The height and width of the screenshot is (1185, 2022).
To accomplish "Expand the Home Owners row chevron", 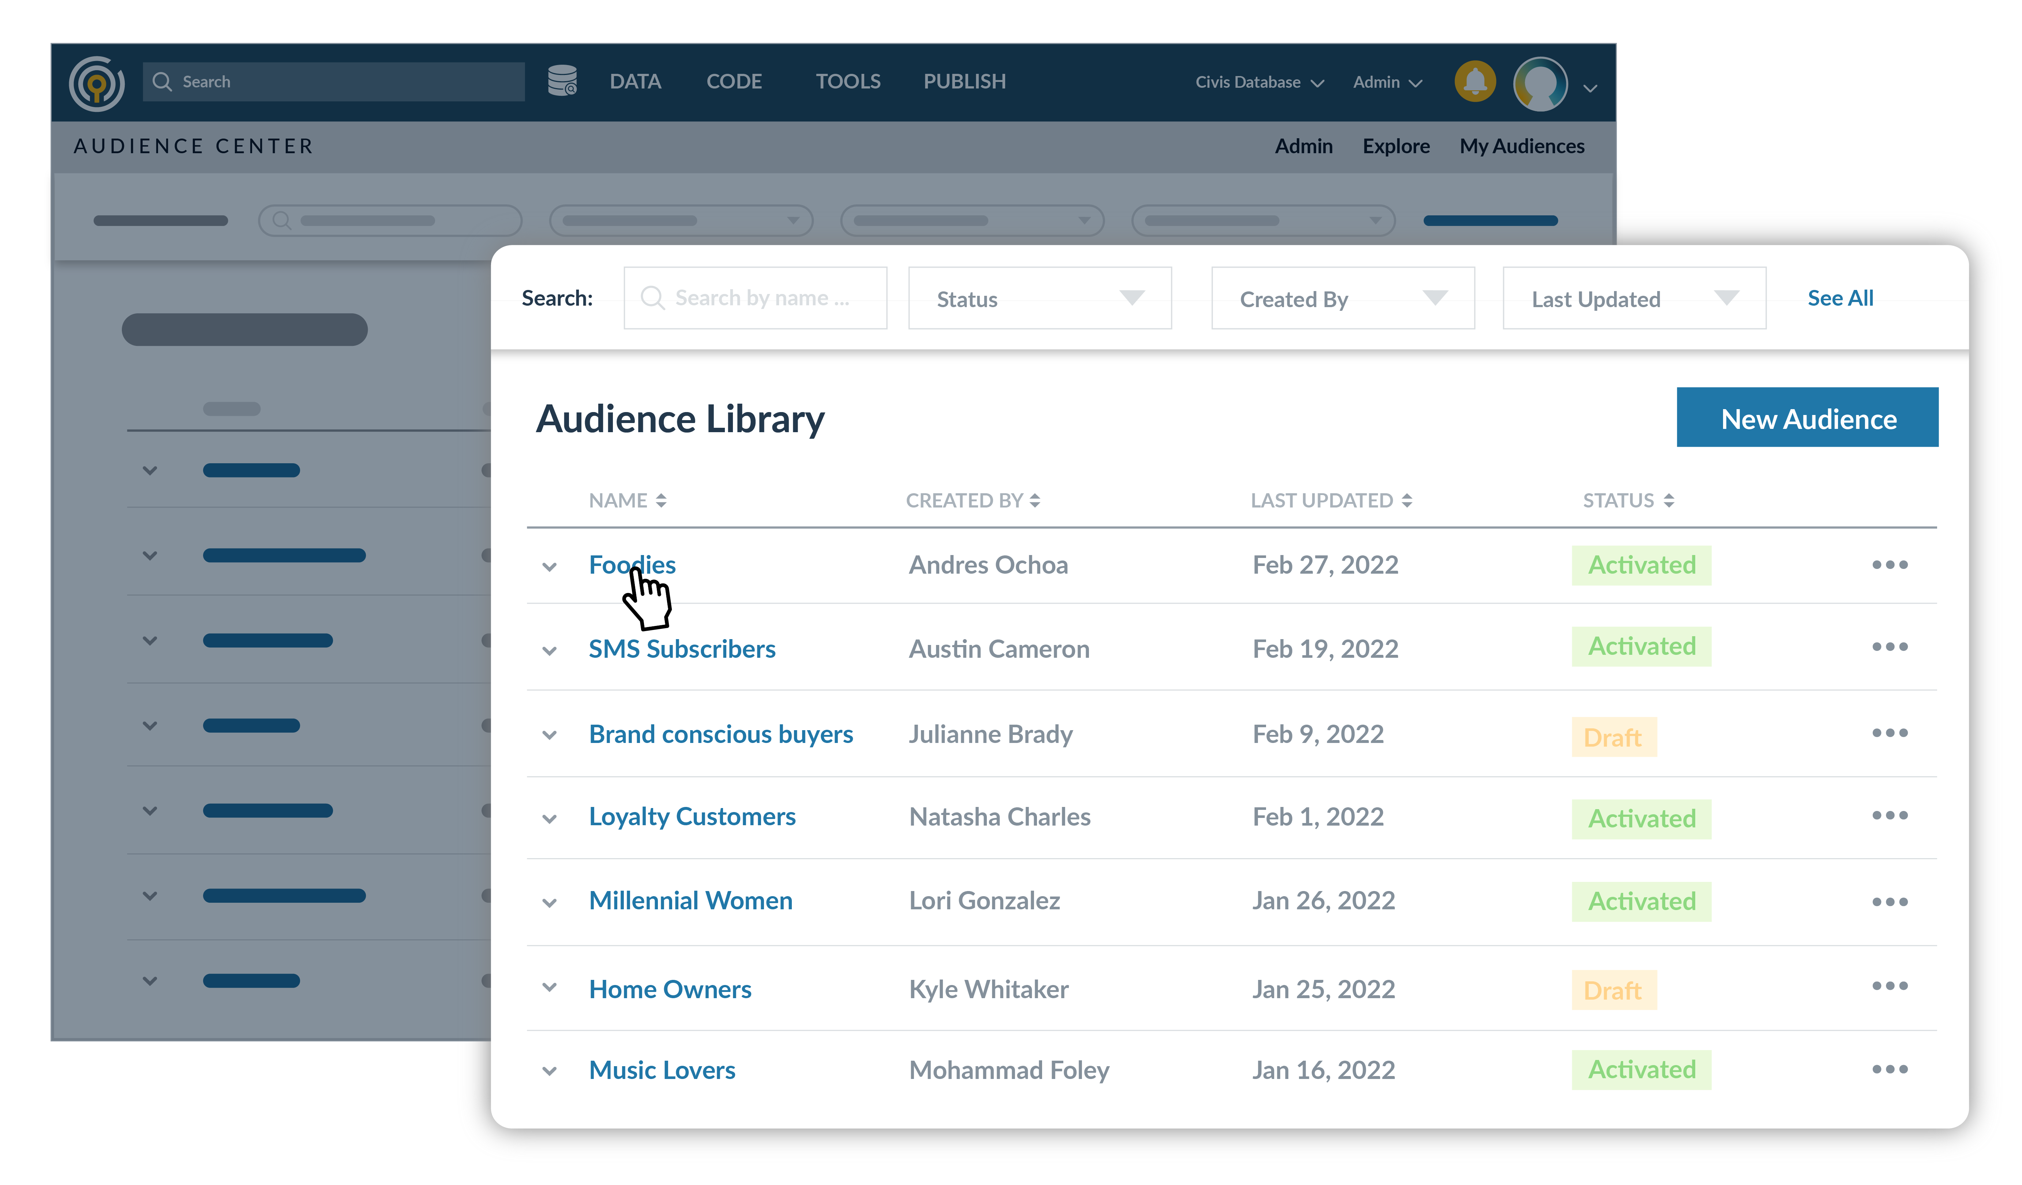I will (x=550, y=987).
